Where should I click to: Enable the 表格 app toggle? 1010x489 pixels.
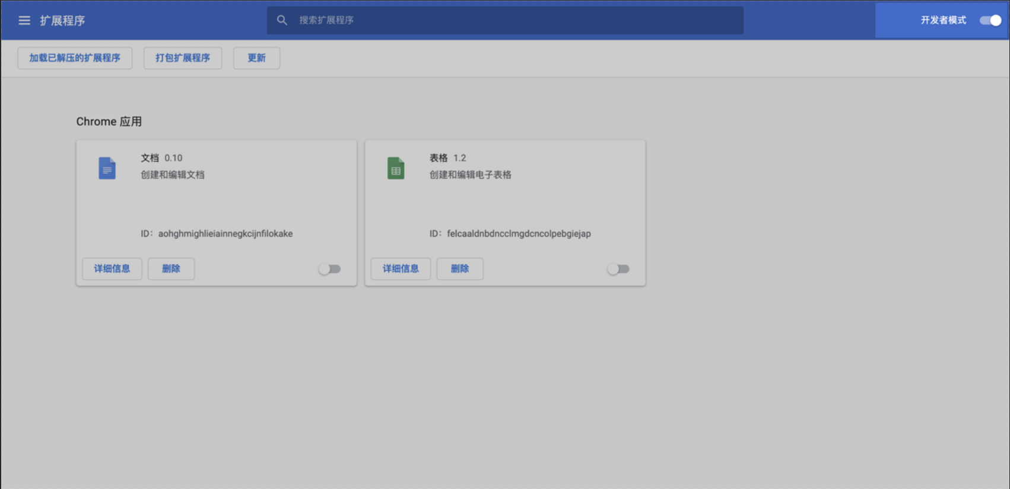[618, 269]
